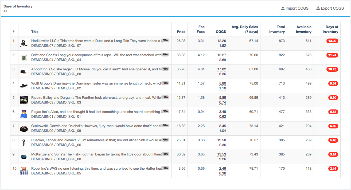Click the FBA badge on Pagac Inc row

coord(165,111)
